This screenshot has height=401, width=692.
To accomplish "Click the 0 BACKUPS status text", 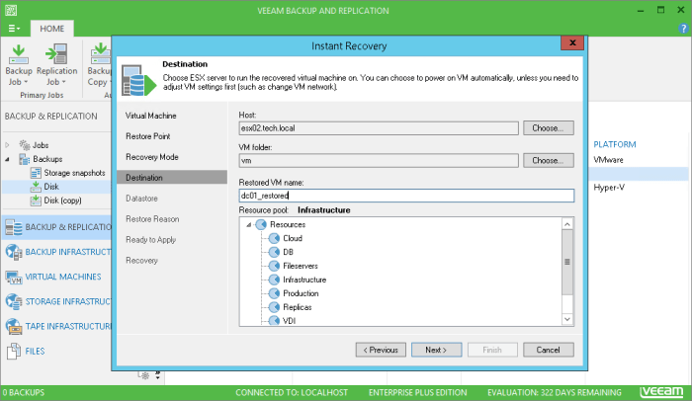I will point(24,392).
